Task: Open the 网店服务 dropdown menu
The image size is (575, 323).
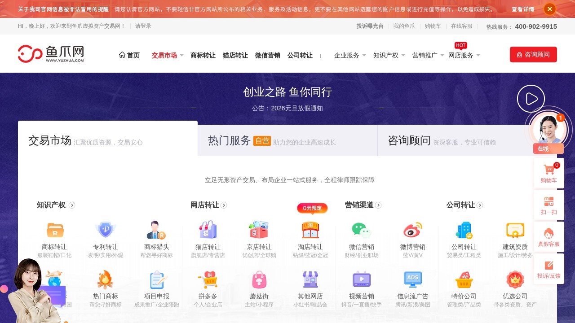Action: click(461, 55)
